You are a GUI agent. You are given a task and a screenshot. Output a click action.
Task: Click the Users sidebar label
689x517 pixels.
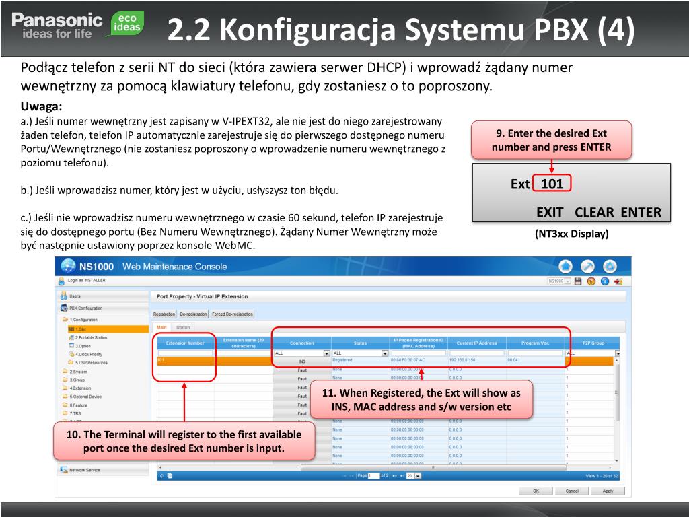pos(75,296)
